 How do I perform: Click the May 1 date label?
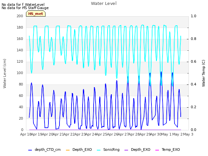(166, 134)
